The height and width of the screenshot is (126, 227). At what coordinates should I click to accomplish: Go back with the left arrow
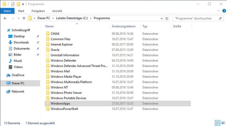(5, 18)
